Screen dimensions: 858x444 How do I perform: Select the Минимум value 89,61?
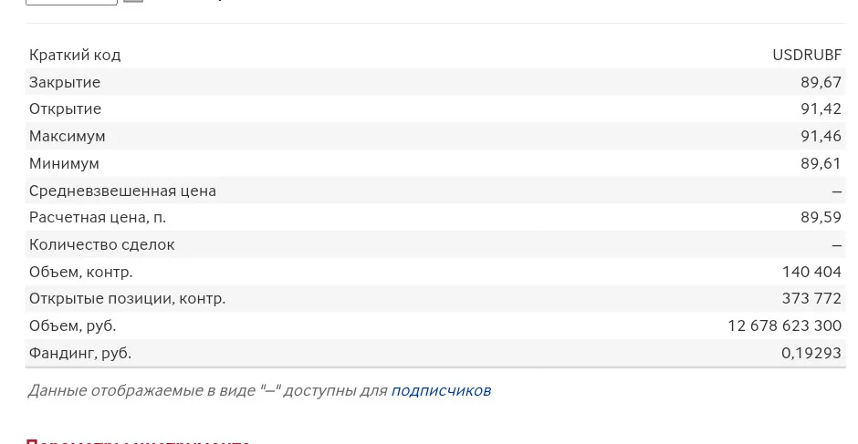coord(821,163)
